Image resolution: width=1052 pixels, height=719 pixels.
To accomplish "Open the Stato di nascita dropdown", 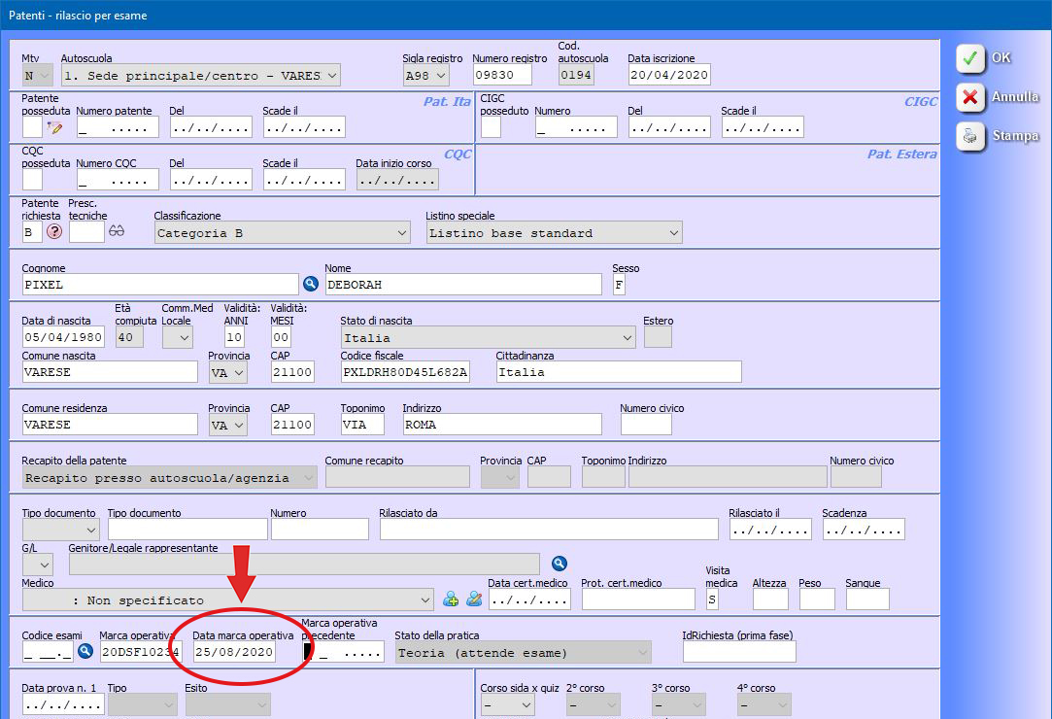I will pos(488,338).
